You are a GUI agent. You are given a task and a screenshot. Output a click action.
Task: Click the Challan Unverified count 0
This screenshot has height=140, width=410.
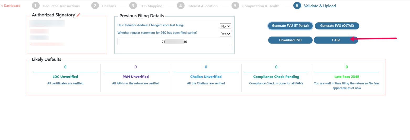click(x=206, y=67)
